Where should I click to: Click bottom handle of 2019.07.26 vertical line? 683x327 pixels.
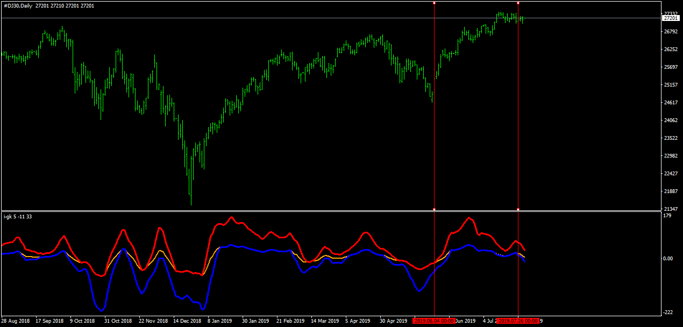click(518, 209)
